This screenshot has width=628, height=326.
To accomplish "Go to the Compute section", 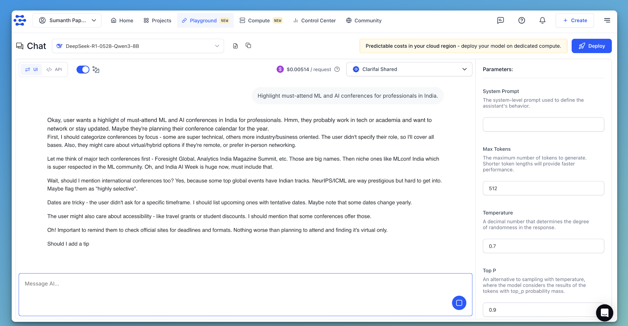I will [x=259, y=20].
